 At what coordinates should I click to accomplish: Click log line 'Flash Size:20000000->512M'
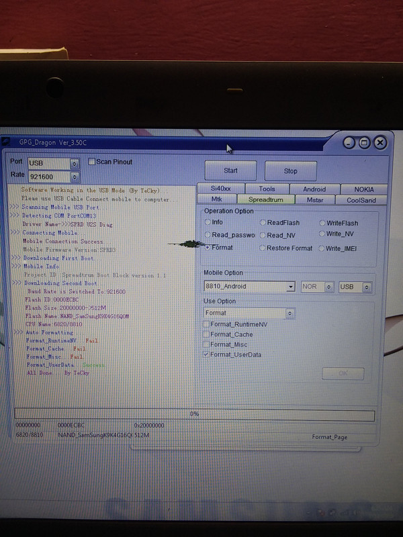(x=65, y=307)
